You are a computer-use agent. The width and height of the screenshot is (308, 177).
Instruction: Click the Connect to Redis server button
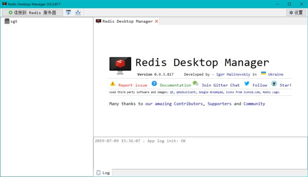[32, 13]
